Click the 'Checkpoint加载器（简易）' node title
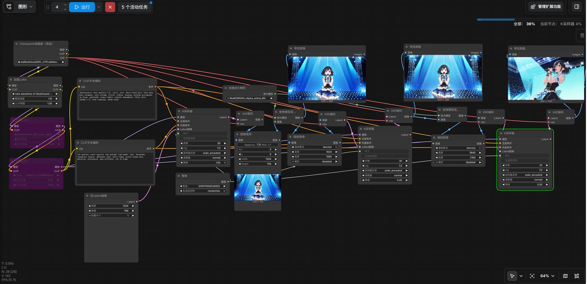Image resolution: width=587 pixels, height=284 pixels. 36,44
